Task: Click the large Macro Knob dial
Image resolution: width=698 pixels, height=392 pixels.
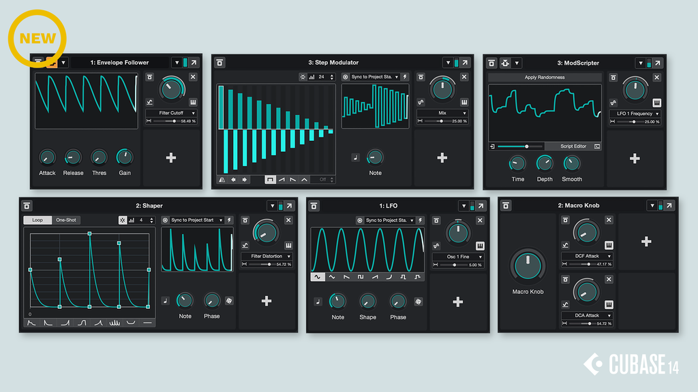Action: click(528, 266)
